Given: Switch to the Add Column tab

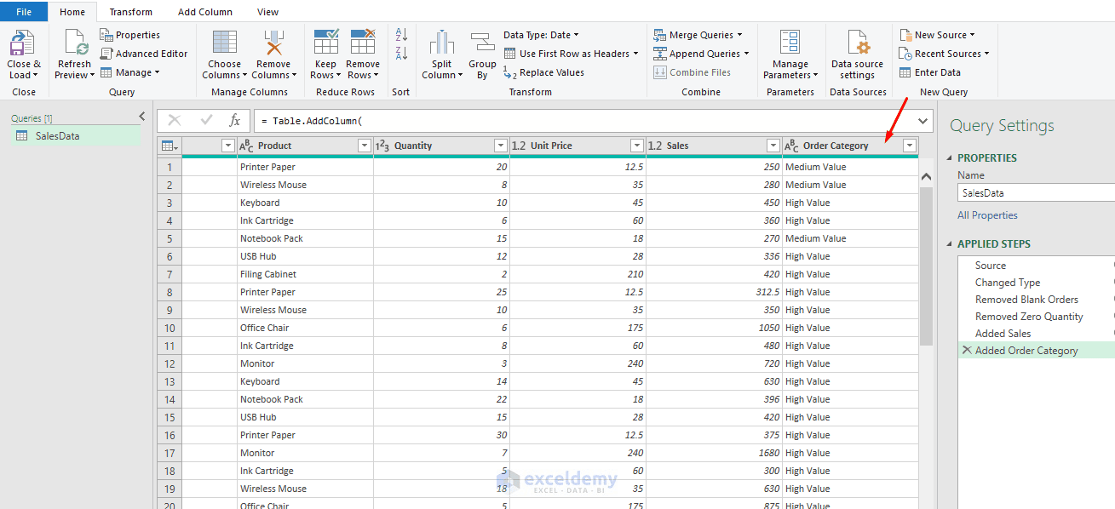Looking at the screenshot, I should [x=205, y=12].
